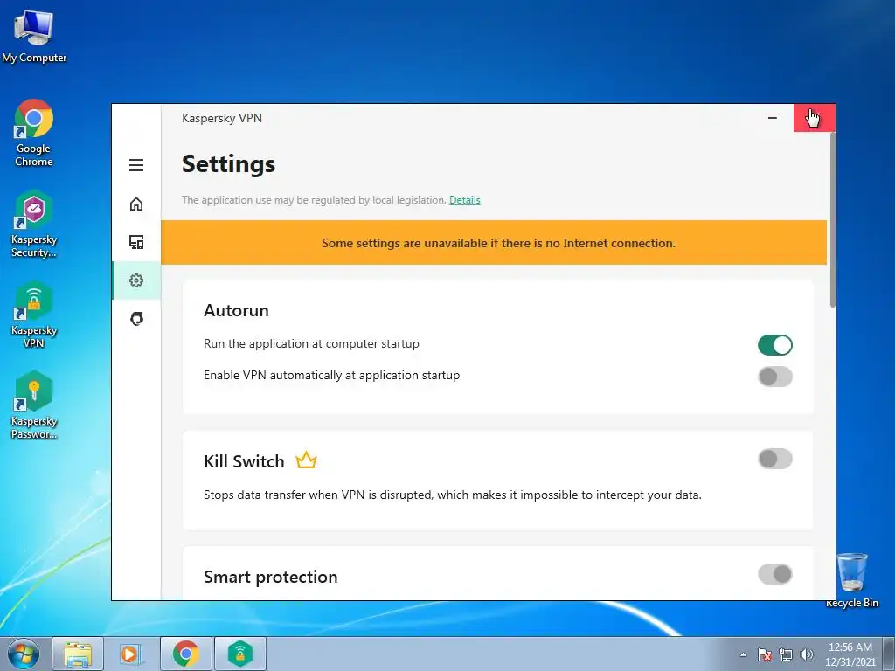This screenshot has height=671, width=895.
Task: Click the Kaspersky VPN window title text
Action: click(x=221, y=118)
